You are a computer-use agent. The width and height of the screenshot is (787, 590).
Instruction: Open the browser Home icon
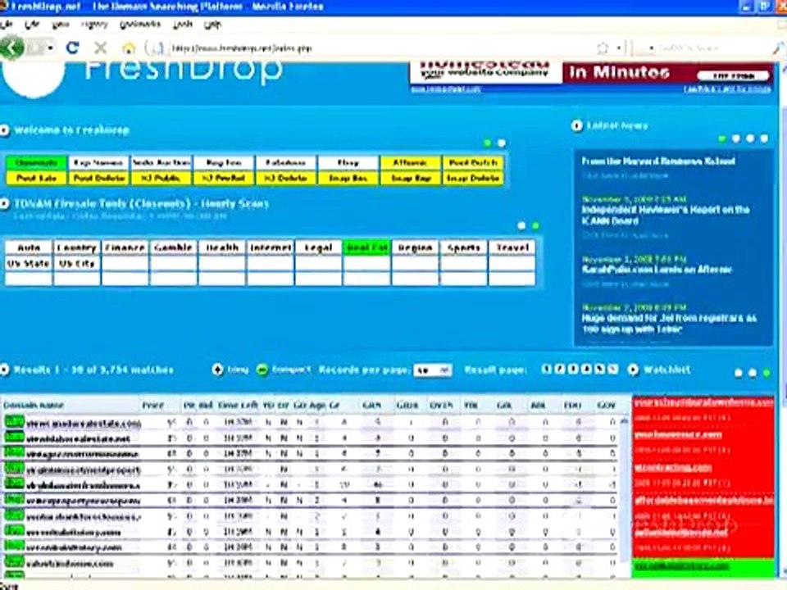click(x=129, y=48)
